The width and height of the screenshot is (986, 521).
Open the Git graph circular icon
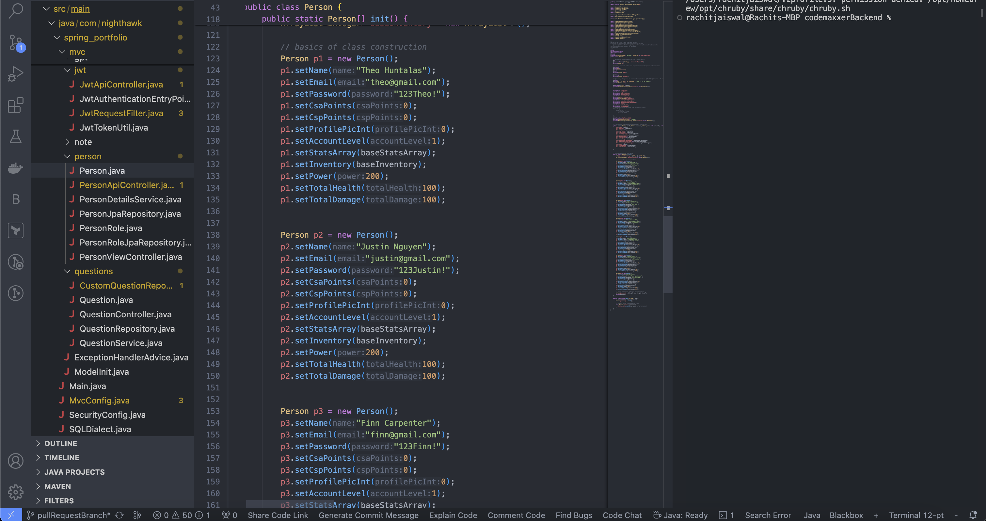coord(16,293)
